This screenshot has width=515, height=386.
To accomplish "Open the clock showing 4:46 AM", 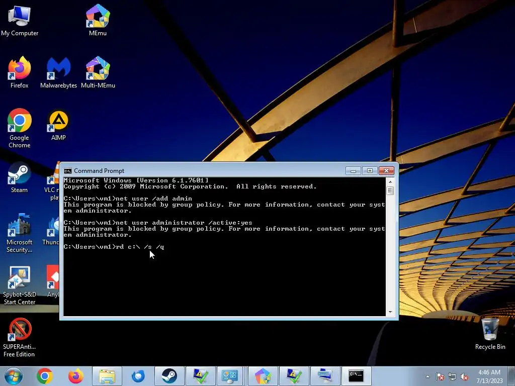I will (490, 376).
